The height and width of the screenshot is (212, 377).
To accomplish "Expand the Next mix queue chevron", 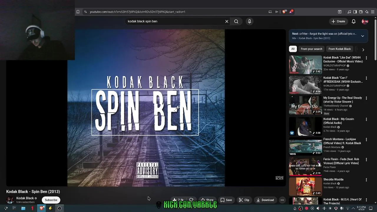I will (x=363, y=36).
